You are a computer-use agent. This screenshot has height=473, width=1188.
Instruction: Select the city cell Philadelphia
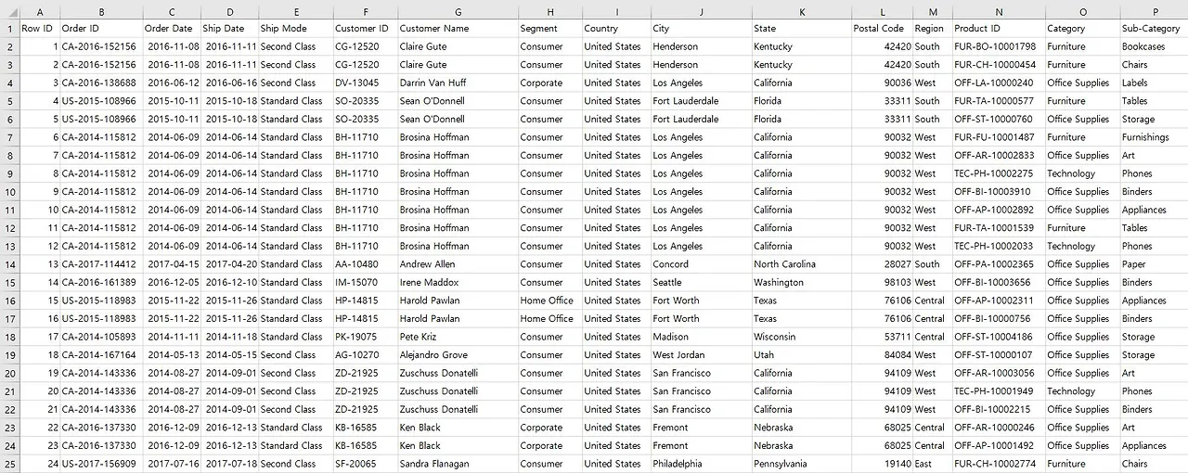701,464
